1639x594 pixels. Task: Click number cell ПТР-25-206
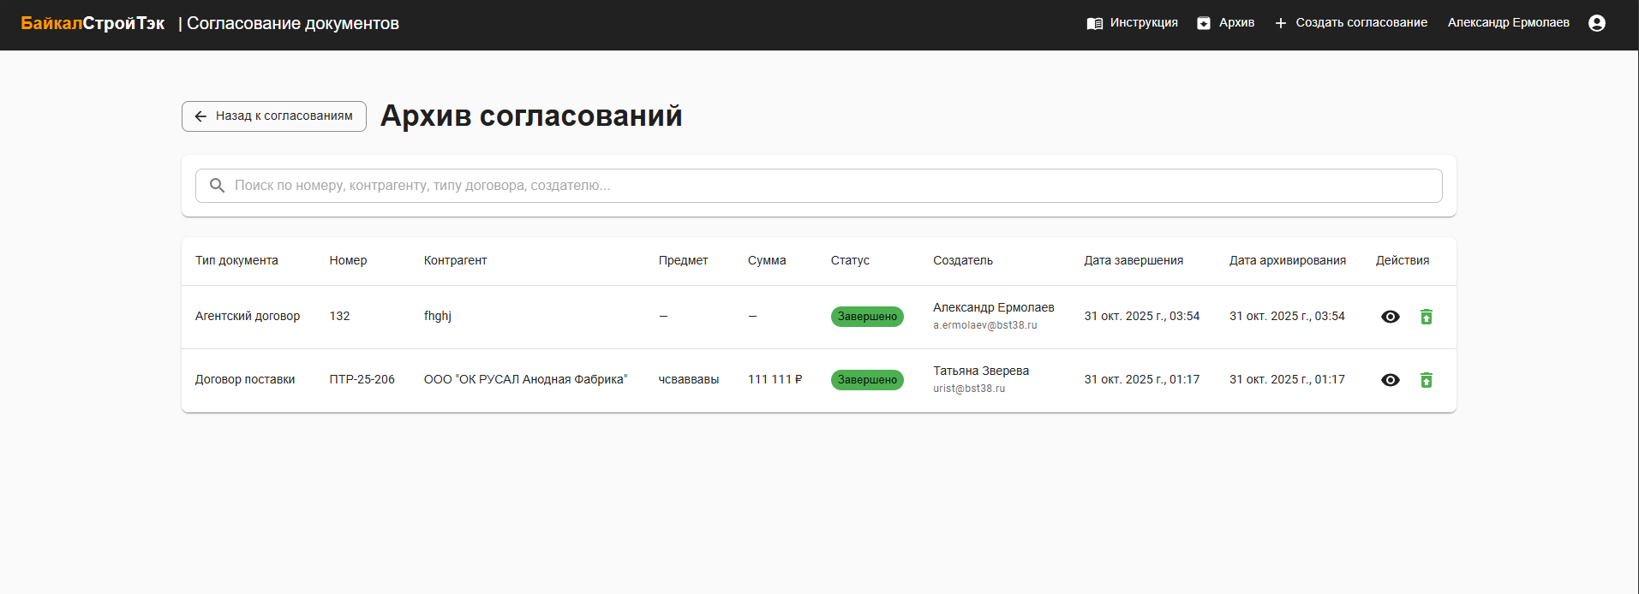(362, 380)
